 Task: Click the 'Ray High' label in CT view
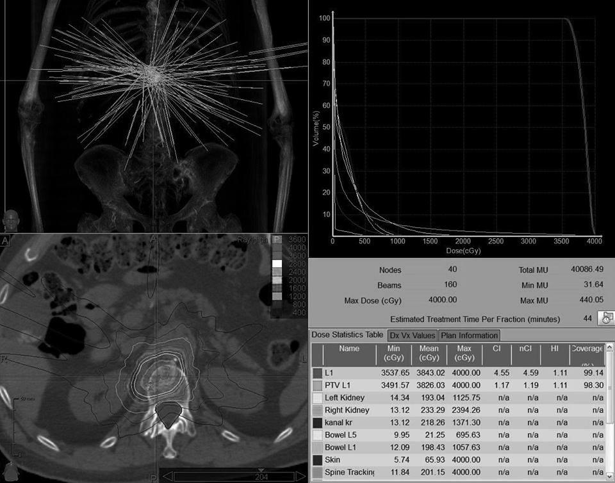[x=252, y=240]
